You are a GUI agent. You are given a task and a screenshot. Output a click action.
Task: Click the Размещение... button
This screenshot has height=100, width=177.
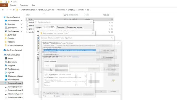click(x=109, y=57)
